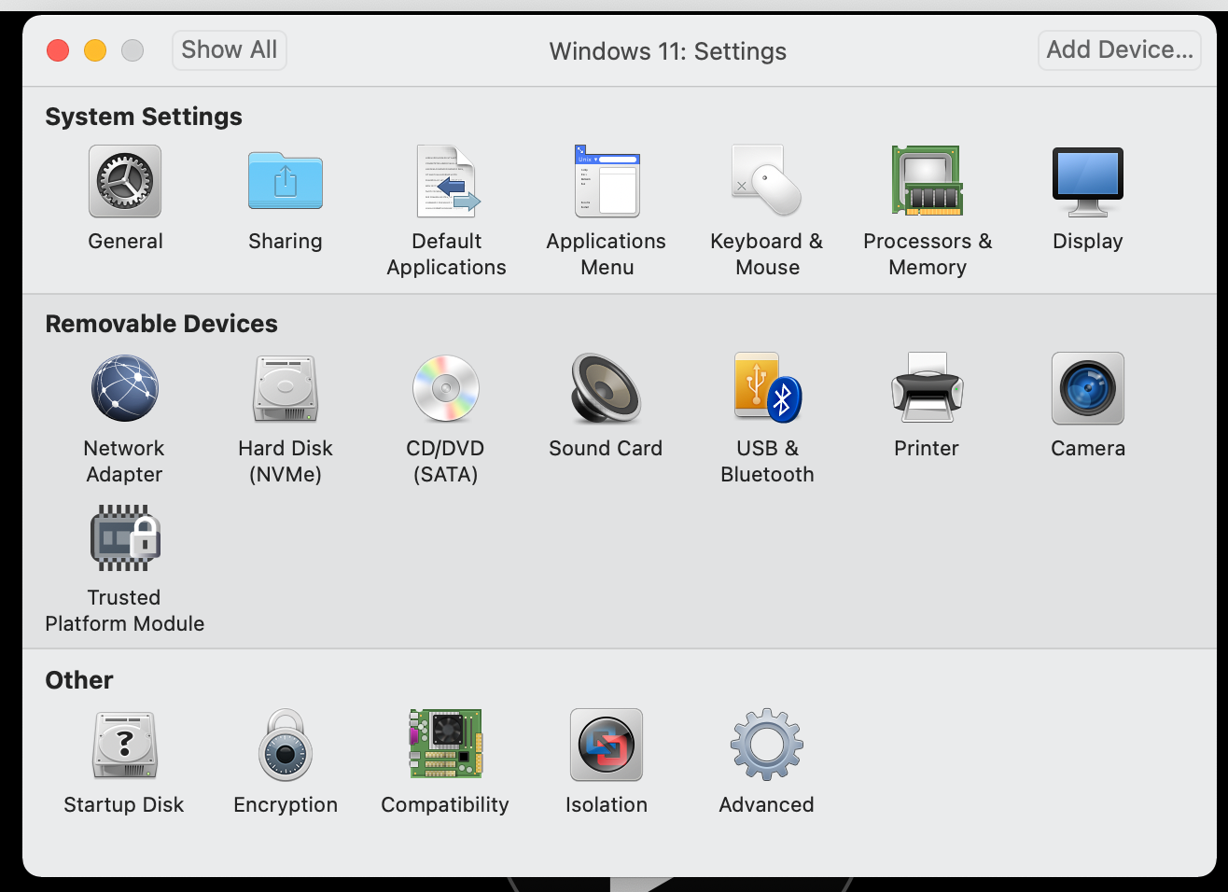Open USB & Bluetooth settings

tap(766, 389)
